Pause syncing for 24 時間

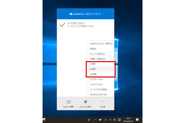pyautogui.click(x=101, y=74)
